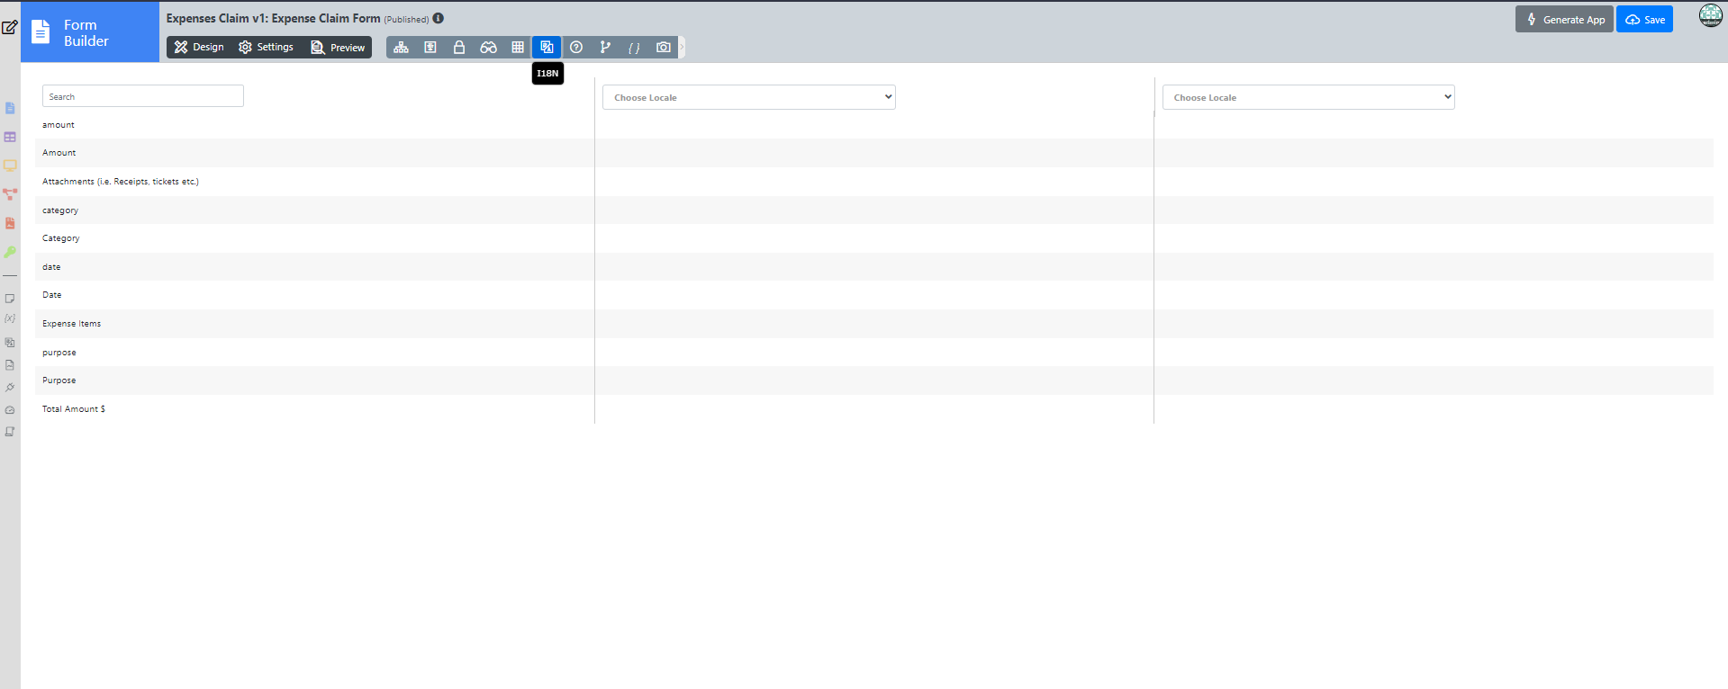
Task: Open the padlock permissions icon
Action: coord(459,48)
